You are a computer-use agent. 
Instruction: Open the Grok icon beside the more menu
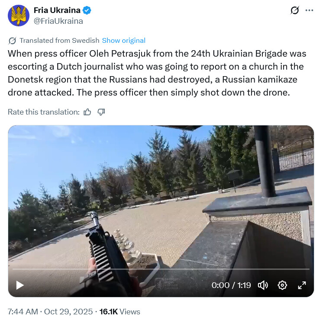click(x=295, y=10)
